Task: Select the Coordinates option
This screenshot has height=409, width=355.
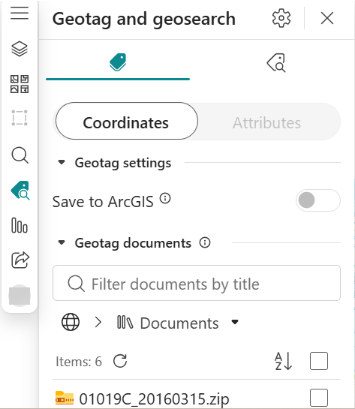Action: pyautogui.click(x=127, y=121)
